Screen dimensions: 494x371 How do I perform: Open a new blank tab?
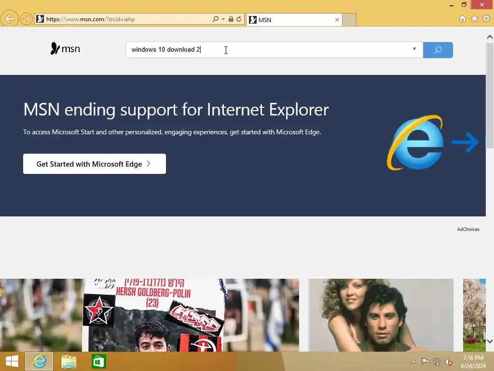tap(349, 20)
